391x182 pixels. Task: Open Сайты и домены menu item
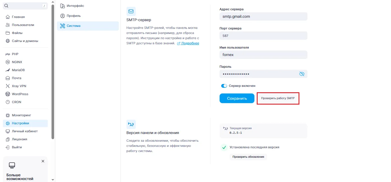pos(25,41)
